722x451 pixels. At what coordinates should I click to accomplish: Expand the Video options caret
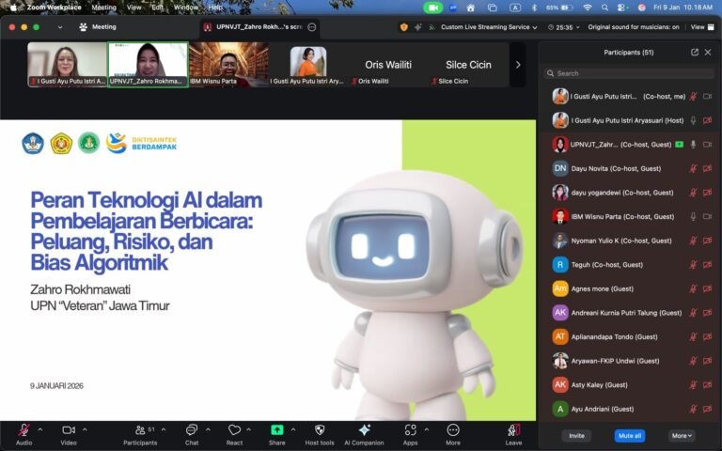85,429
